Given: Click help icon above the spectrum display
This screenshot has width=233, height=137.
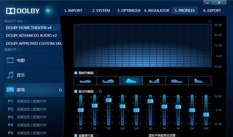Looking at the screenshot, I should pos(210,21).
